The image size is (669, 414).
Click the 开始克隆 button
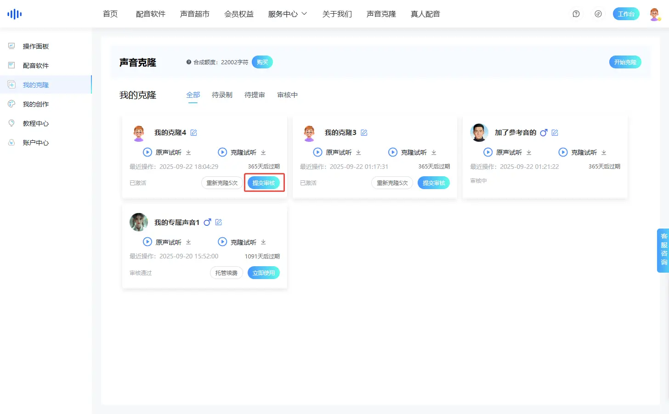(x=625, y=62)
